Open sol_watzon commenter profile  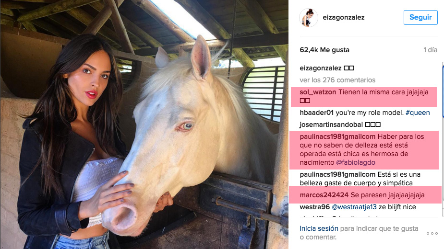[318, 92]
